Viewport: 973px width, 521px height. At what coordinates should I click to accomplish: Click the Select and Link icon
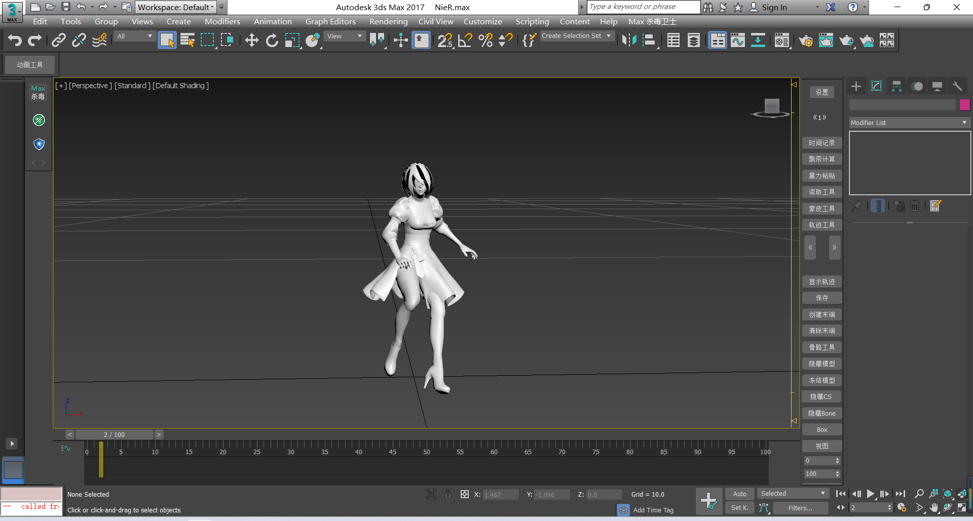[x=59, y=40]
